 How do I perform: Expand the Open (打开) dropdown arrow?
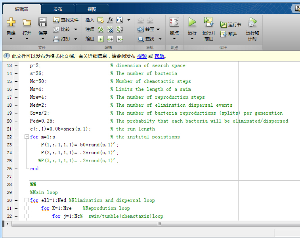27,39
